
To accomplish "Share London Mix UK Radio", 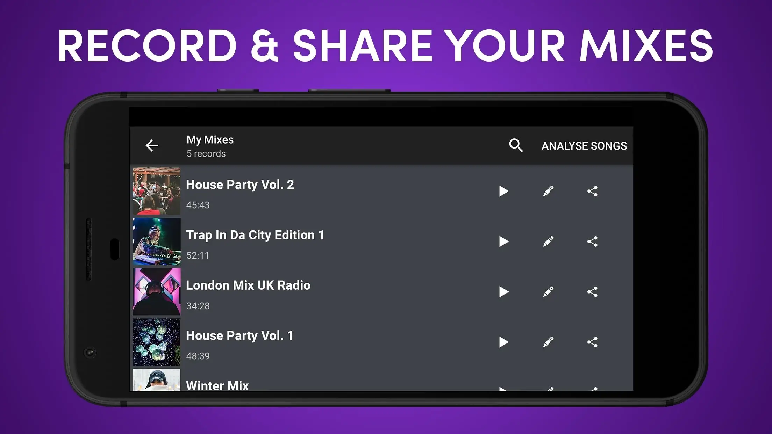I will 593,292.
